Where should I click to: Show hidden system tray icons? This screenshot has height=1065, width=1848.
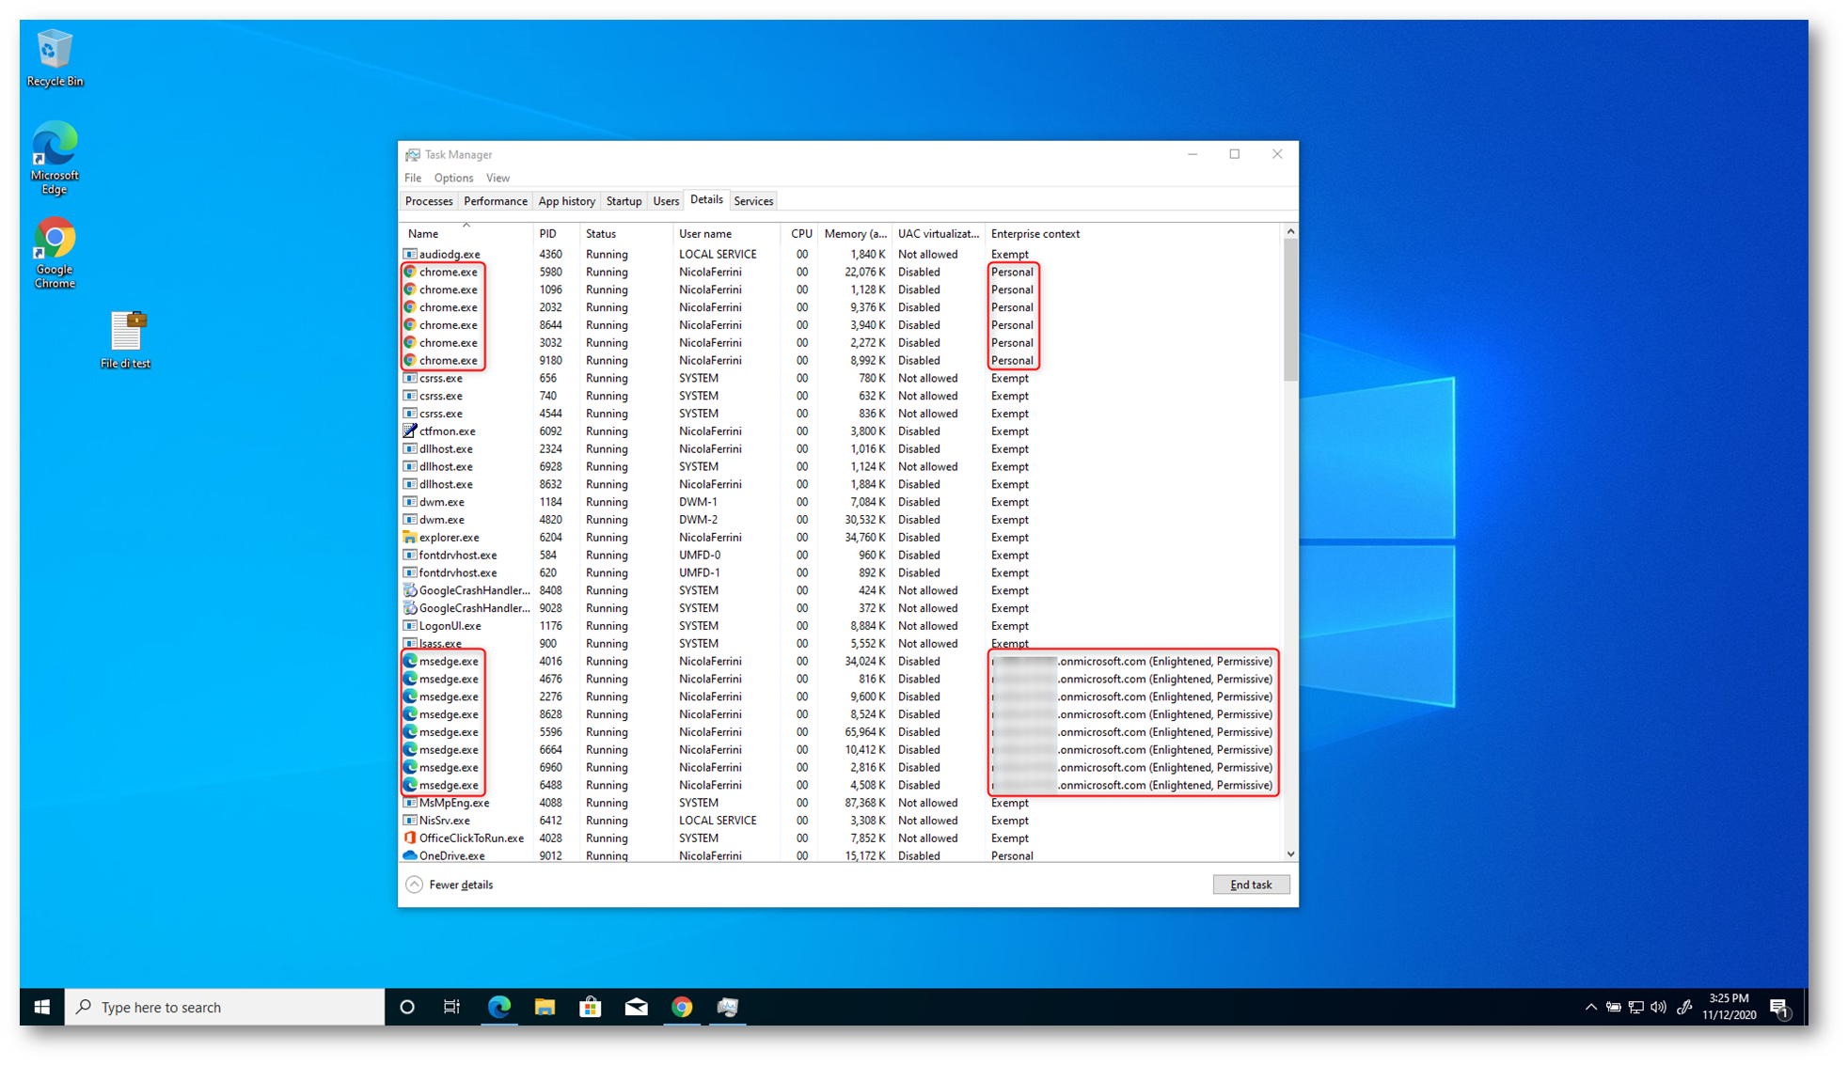pyautogui.click(x=1590, y=1007)
